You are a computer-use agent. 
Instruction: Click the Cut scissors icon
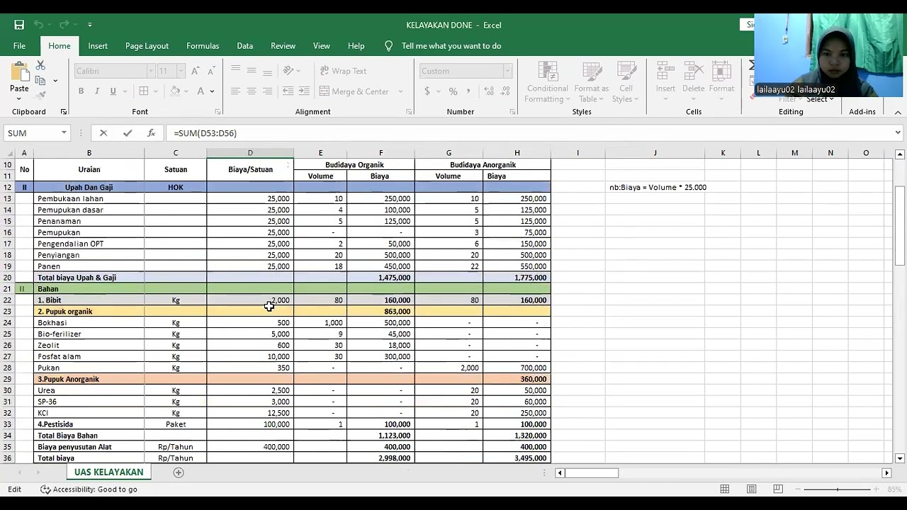[x=40, y=65]
